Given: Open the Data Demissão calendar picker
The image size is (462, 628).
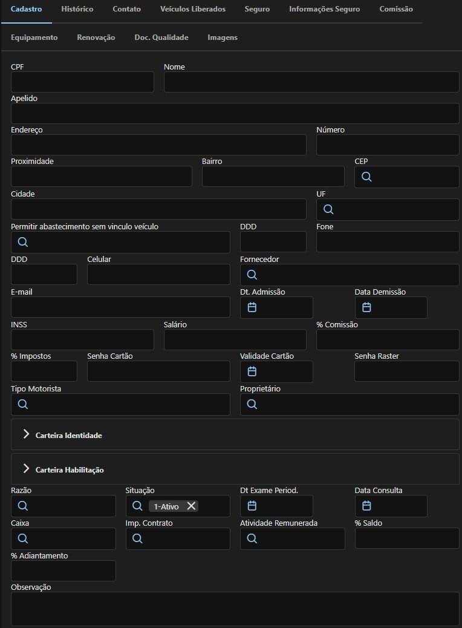Looking at the screenshot, I should [366, 307].
